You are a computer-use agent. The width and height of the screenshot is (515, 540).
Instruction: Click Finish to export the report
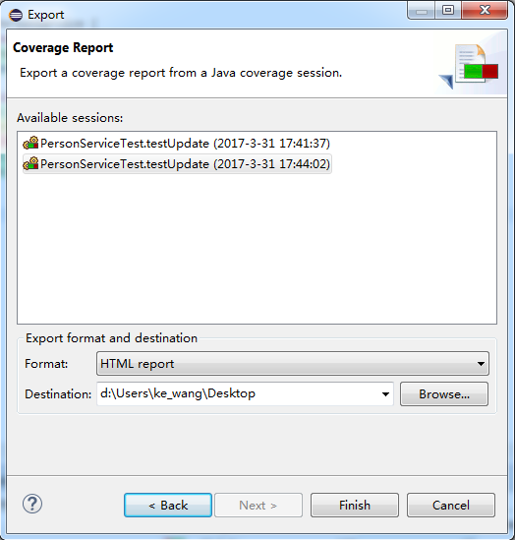tap(355, 506)
